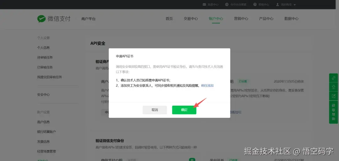Select 发票信息 in the sidebar
339x161 pixels.
[43, 142]
